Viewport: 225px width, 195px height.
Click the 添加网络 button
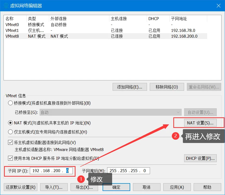[130, 87]
